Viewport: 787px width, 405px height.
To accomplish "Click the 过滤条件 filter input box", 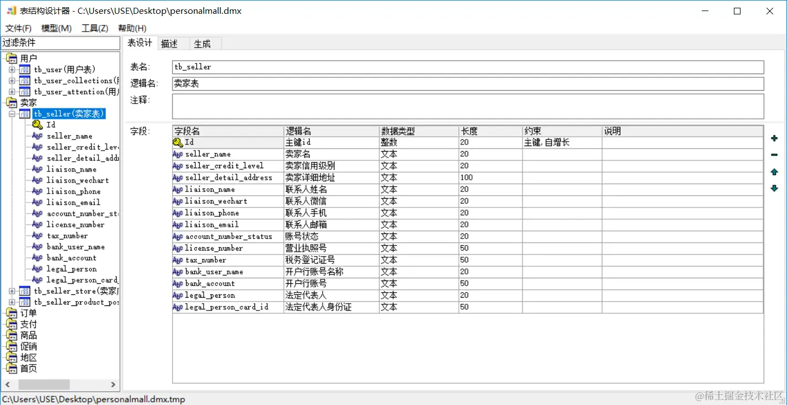I will [60, 43].
